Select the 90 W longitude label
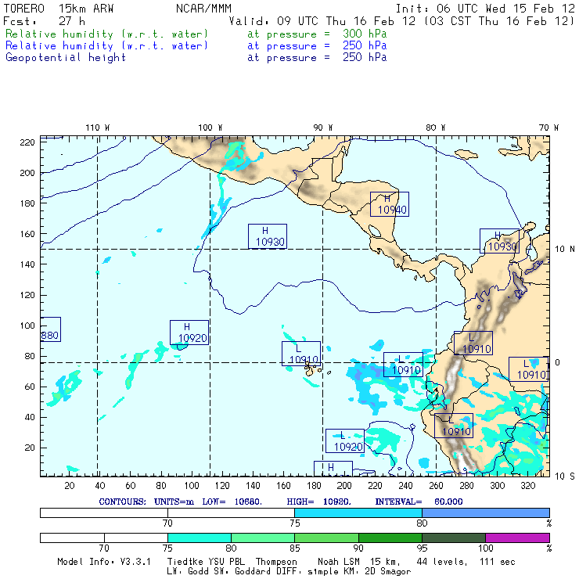Image resolution: width=579 pixels, height=579 pixels. [322, 127]
